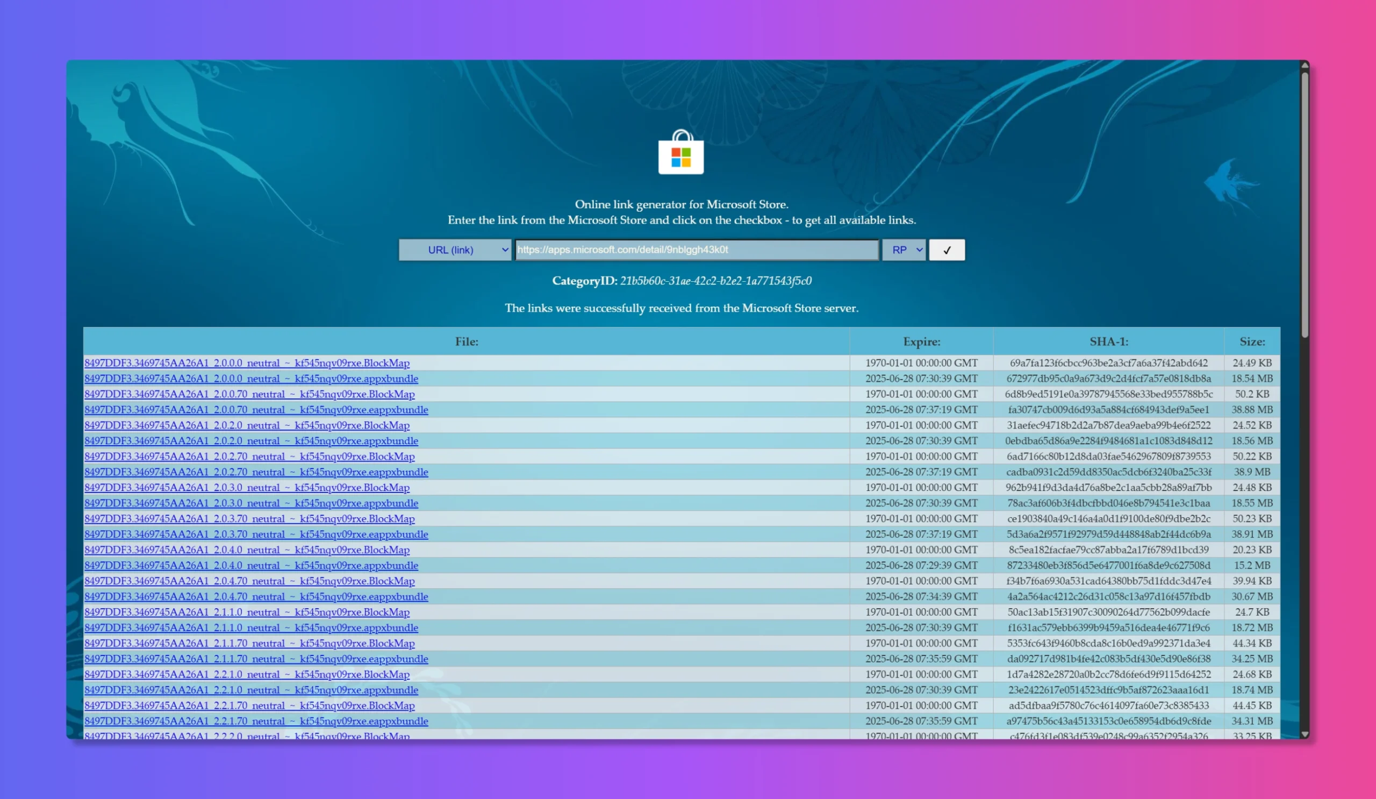This screenshot has width=1376, height=799.
Task: Select the 'links were successfully received' status message
Action: [x=682, y=308]
